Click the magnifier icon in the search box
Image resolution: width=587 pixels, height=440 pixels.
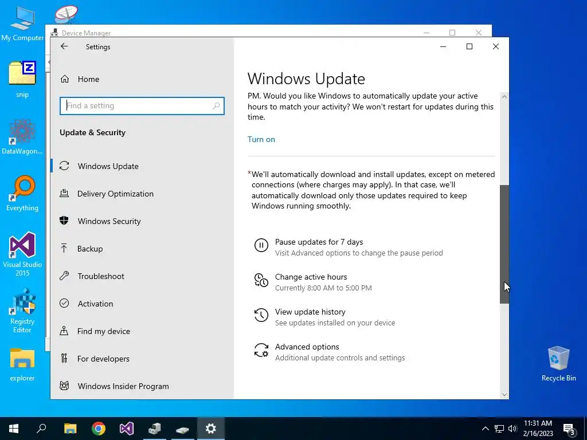[x=216, y=106]
